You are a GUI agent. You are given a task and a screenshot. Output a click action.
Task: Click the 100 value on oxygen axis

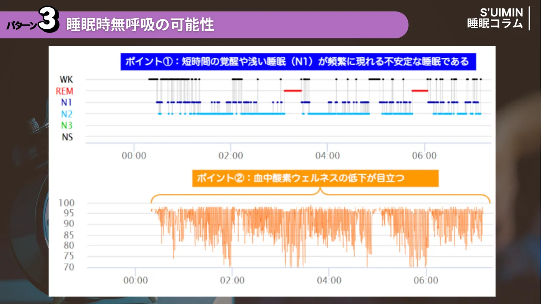[x=66, y=203]
